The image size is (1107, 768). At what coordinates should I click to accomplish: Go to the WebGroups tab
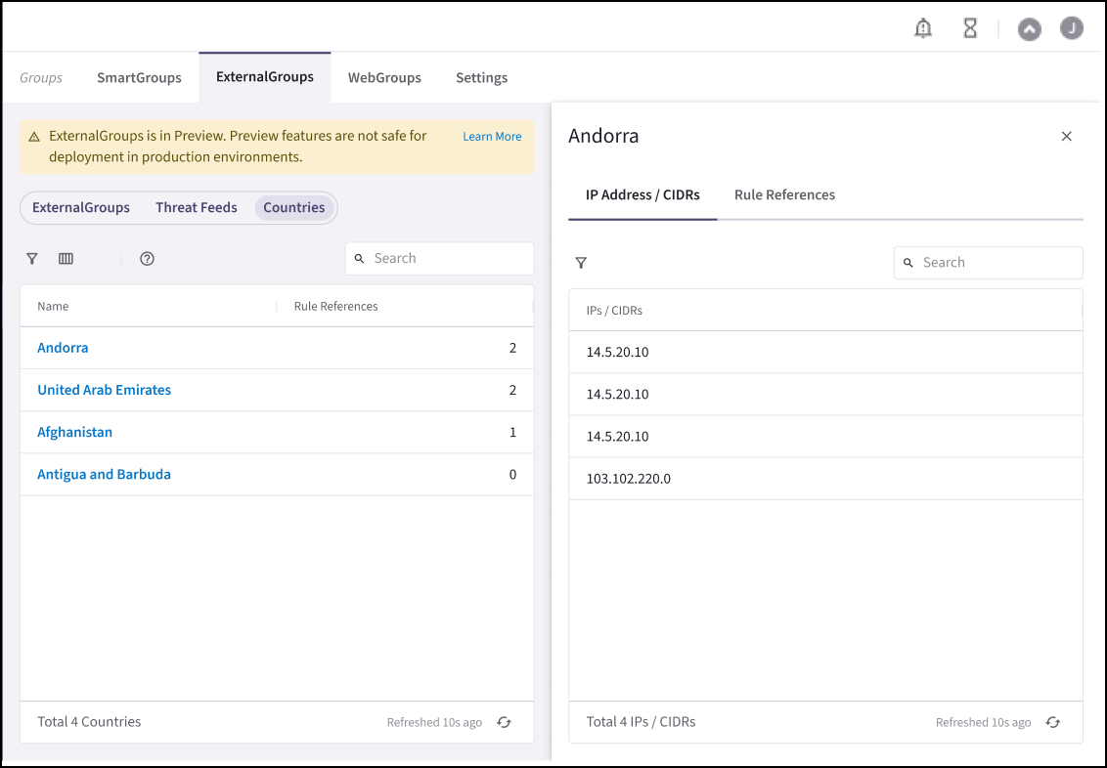(x=384, y=78)
